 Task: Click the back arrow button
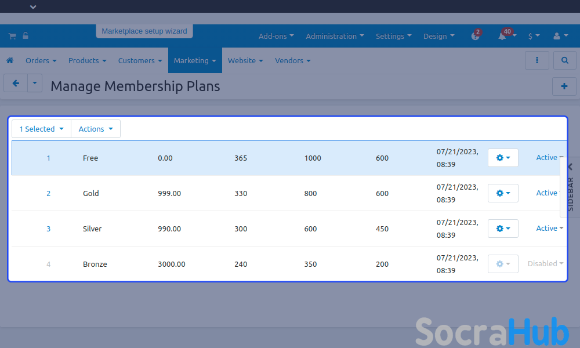(16, 84)
